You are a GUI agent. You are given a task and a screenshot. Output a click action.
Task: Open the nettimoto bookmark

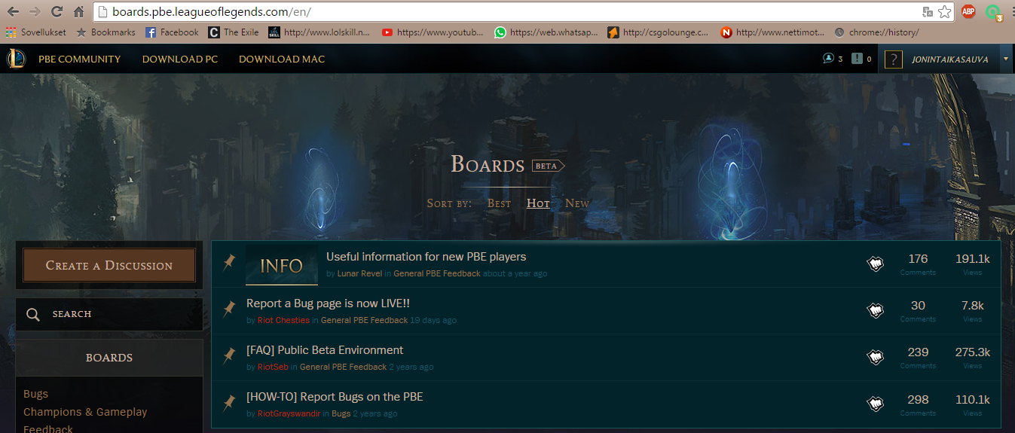coord(772,32)
